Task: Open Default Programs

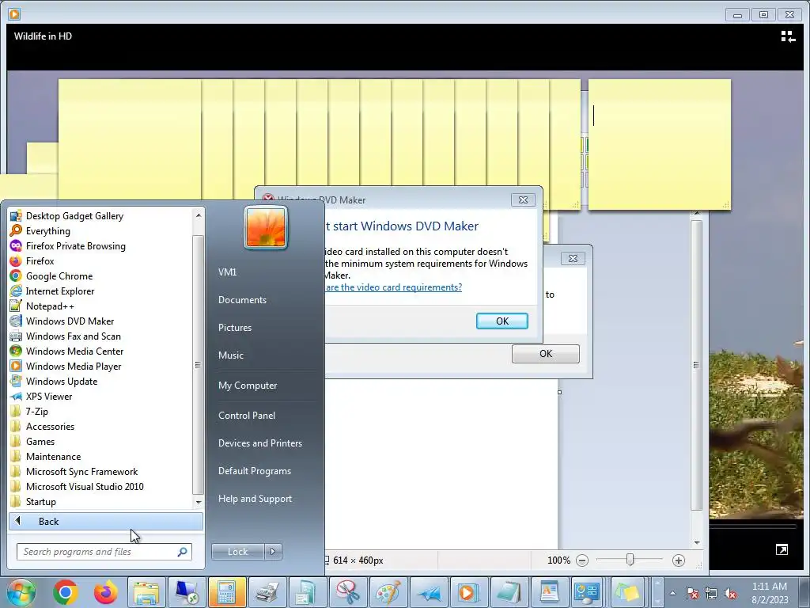Action: pos(255,471)
